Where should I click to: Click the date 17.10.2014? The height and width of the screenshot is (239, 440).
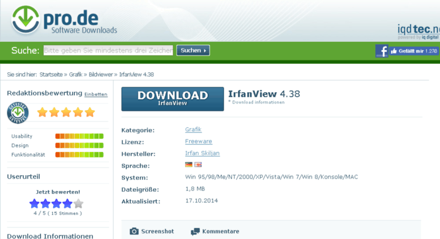(x=202, y=201)
